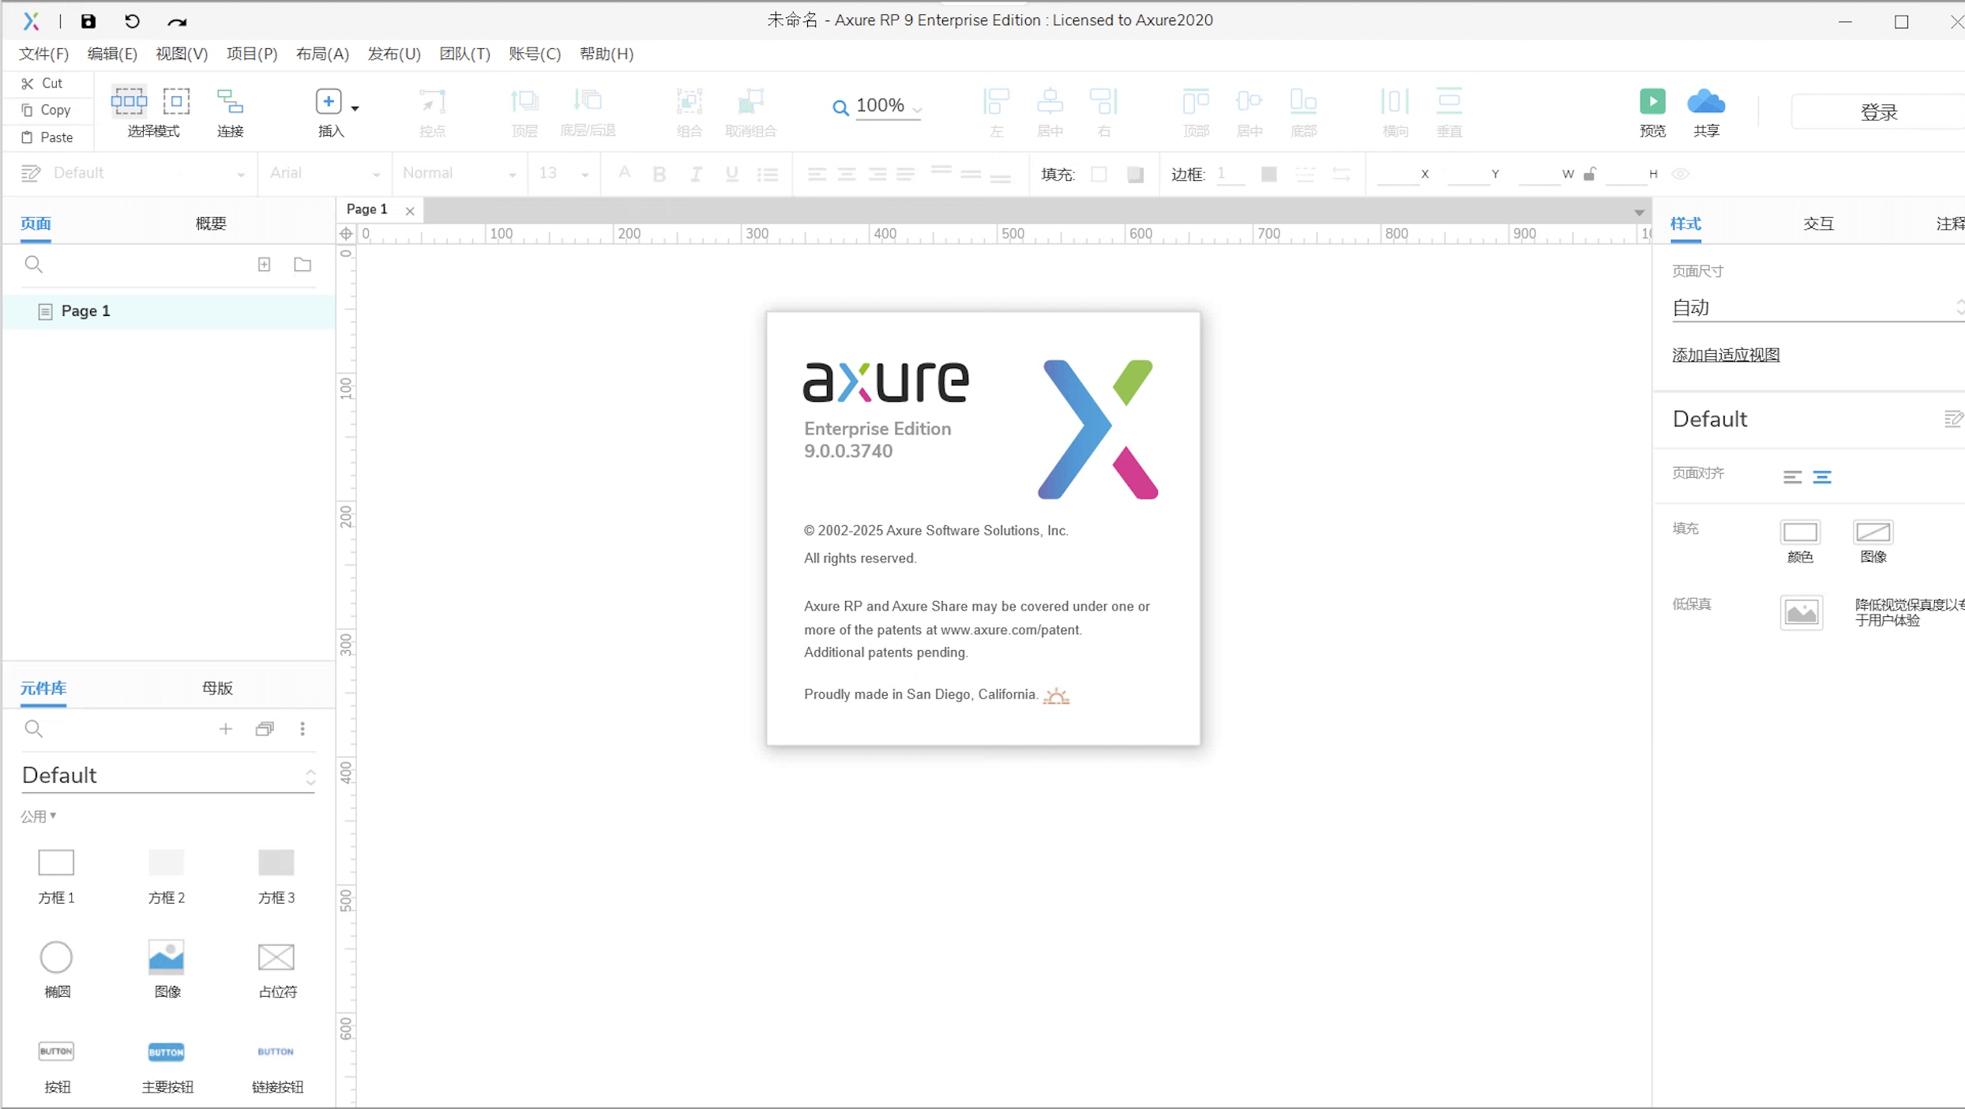Open the 文件(F) menu
This screenshot has height=1109, width=1965.
tap(42, 54)
